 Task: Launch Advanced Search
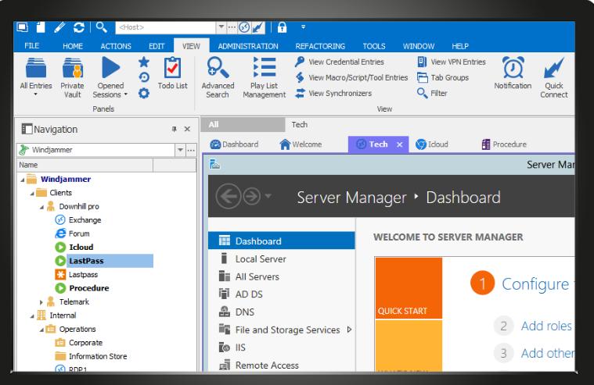[x=218, y=77]
